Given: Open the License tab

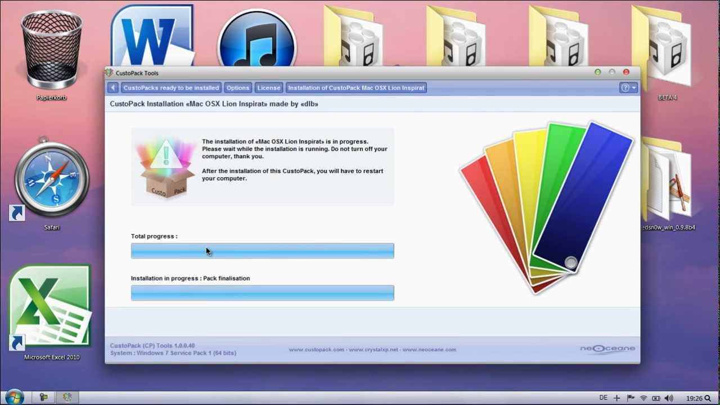Looking at the screenshot, I should coord(268,88).
